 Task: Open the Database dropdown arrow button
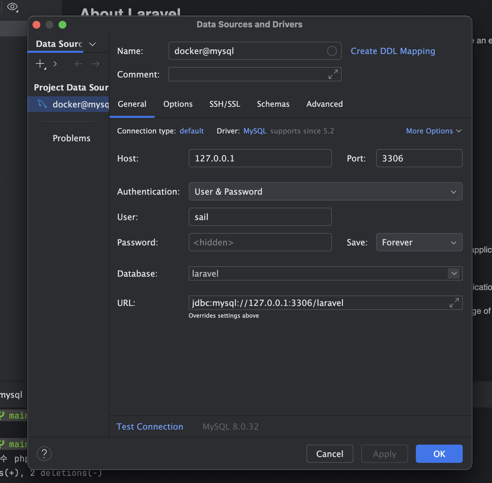point(454,273)
